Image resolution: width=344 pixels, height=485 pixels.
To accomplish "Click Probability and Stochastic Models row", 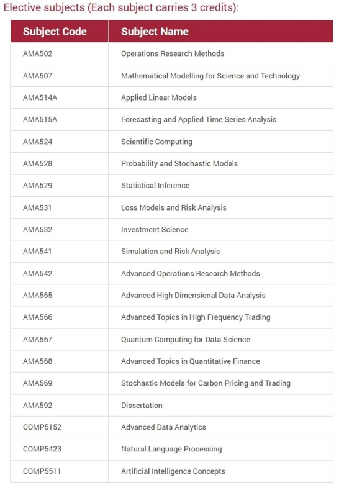I will pos(172,163).
